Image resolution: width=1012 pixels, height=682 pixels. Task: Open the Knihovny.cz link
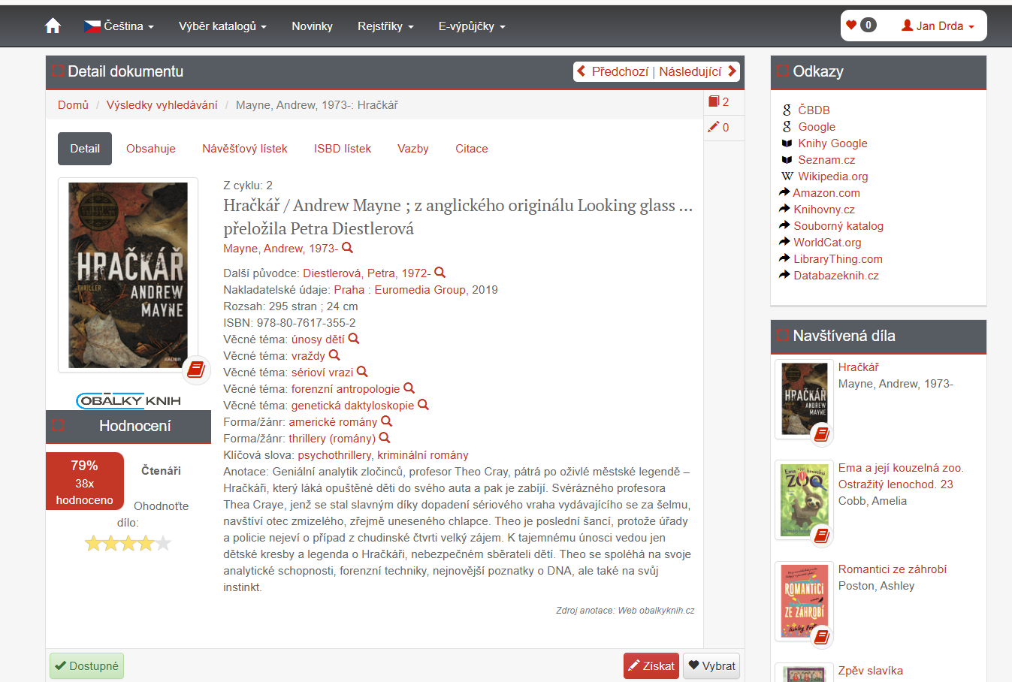[x=824, y=210]
